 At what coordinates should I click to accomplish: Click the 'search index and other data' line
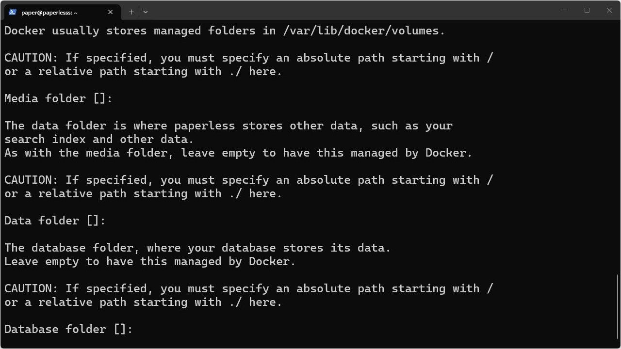[99, 139]
